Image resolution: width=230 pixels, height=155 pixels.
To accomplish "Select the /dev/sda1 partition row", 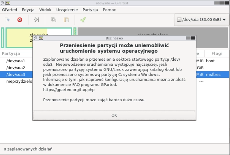I will 16,61.
